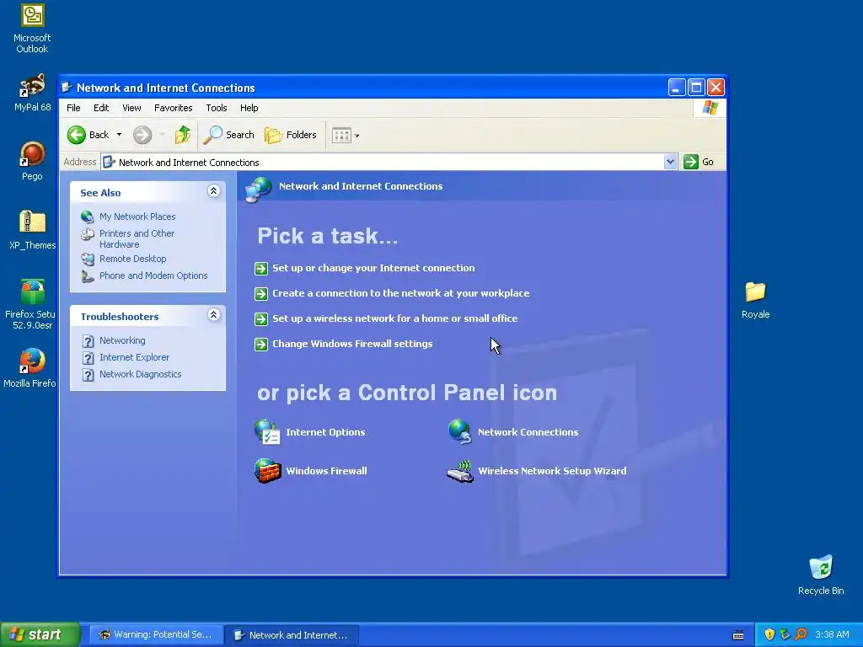Click the My Network Places globe icon
The height and width of the screenshot is (647, 863).
pos(88,217)
